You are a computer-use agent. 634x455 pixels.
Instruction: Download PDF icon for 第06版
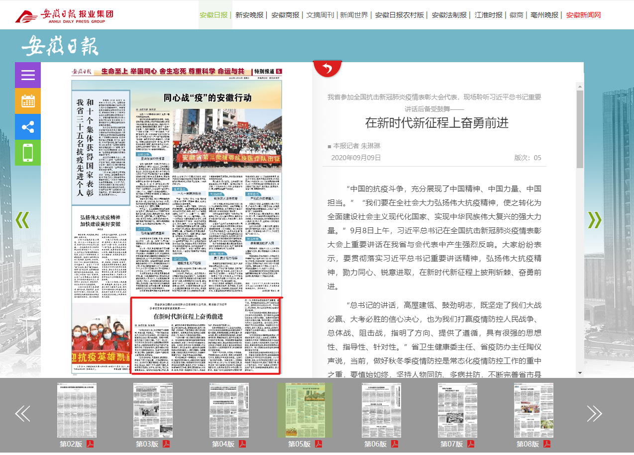(x=394, y=444)
